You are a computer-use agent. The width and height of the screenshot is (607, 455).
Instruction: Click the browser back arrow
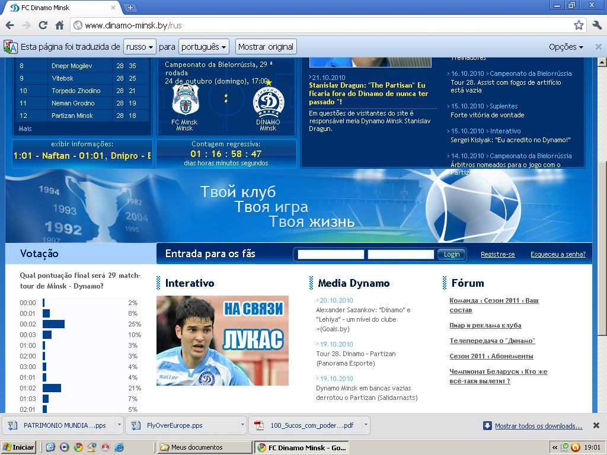click(x=9, y=25)
